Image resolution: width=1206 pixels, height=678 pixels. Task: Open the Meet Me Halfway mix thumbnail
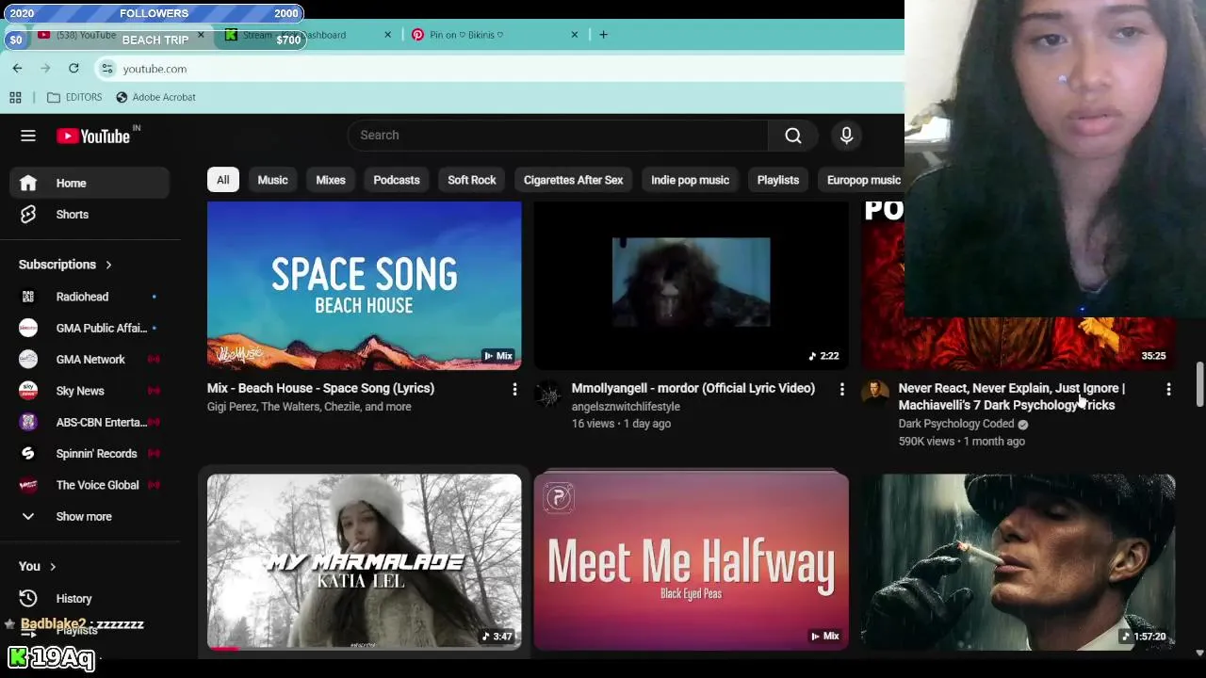(691, 561)
